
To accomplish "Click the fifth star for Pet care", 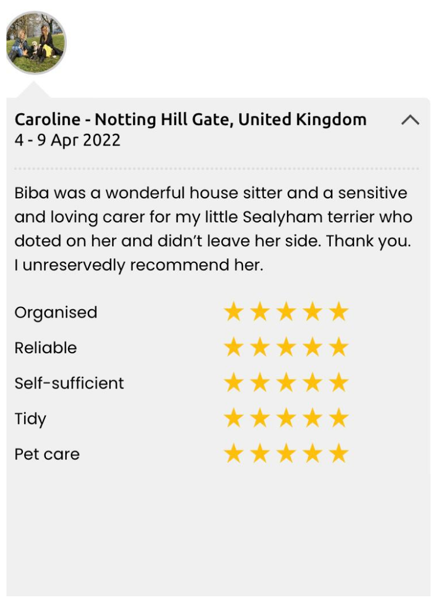I will pyautogui.click(x=339, y=454).
